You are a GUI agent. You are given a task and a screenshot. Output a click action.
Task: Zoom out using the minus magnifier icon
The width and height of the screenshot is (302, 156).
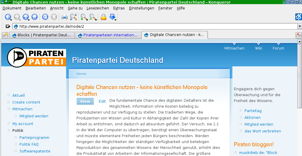(93, 17)
